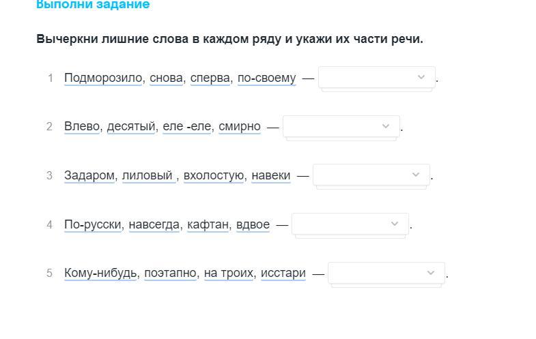Click the word «смирно»
Screen dimensions: 536x339
[240, 126]
